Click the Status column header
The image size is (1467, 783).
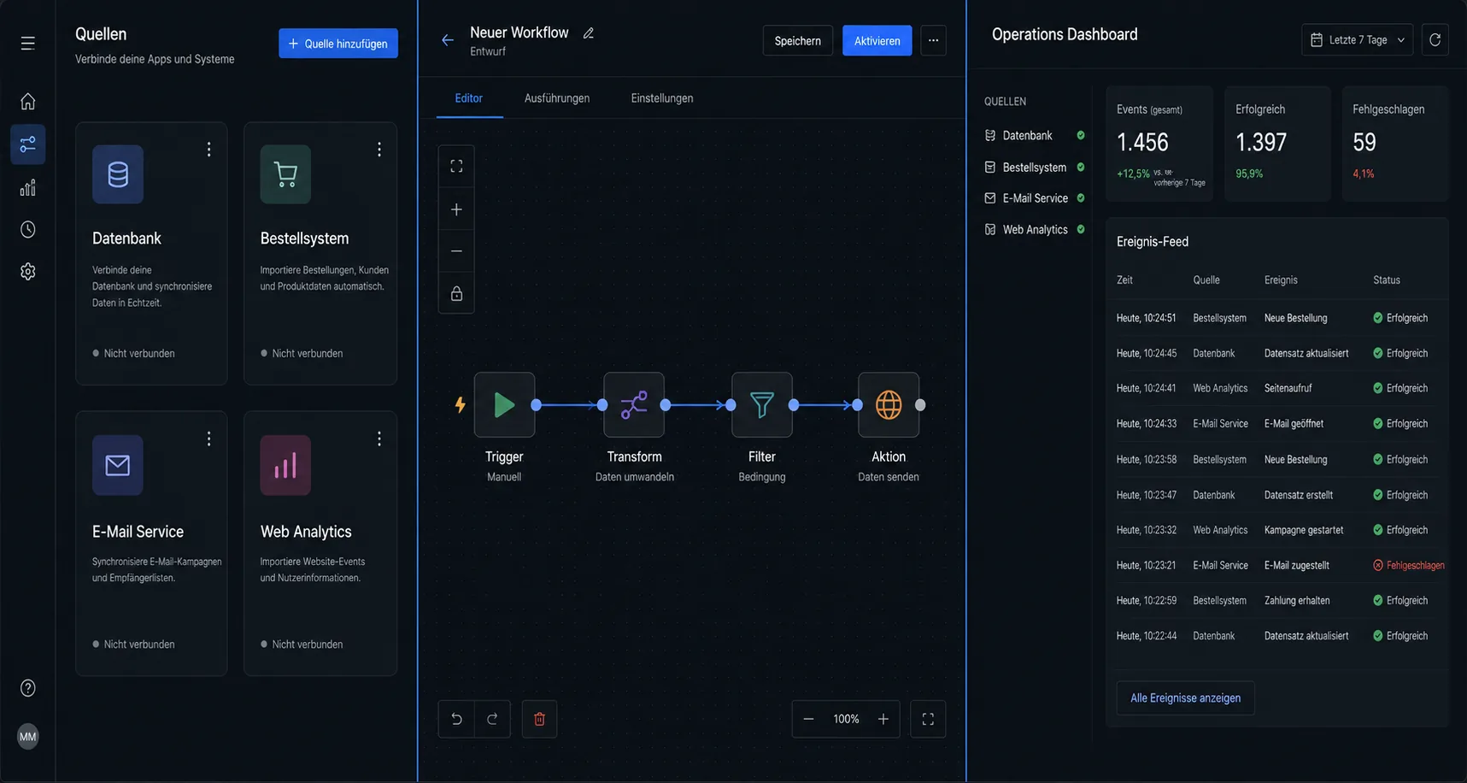tap(1387, 280)
